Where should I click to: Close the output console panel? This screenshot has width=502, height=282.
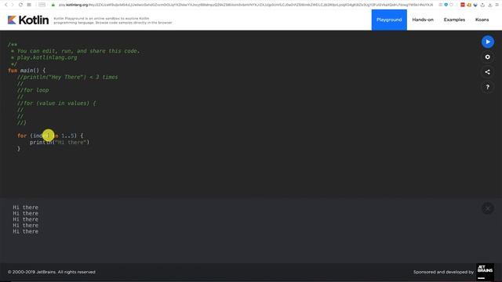tap(488, 208)
